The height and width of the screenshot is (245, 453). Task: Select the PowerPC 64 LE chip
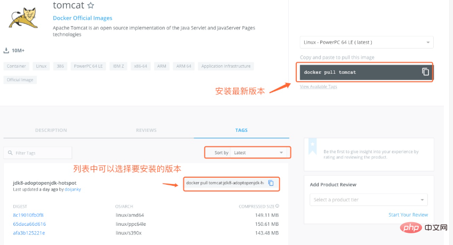coord(88,66)
